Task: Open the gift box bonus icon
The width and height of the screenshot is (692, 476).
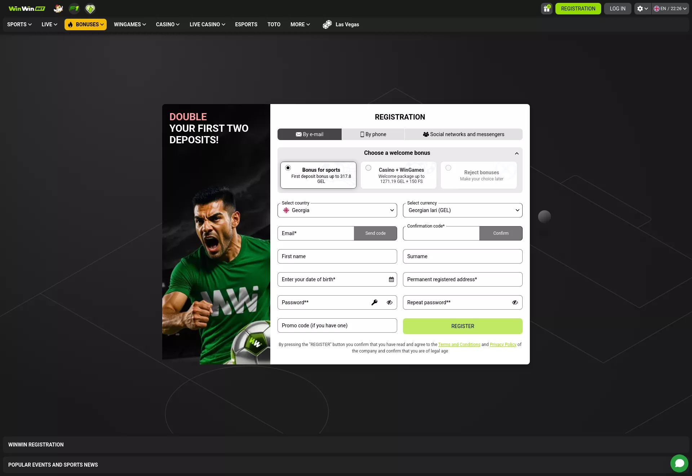Action: coord(547,9)
